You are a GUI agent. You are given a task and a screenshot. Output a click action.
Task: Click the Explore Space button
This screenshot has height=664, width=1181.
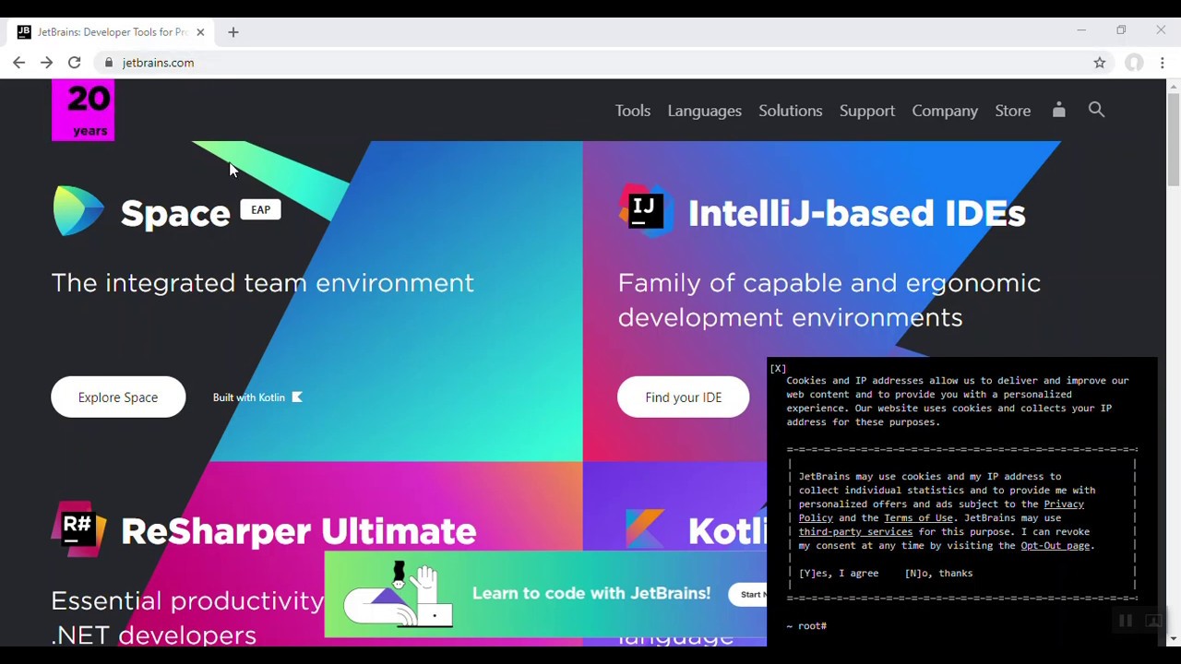(118, 397)
